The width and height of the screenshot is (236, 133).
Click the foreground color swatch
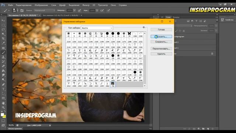tap(2, 115)
